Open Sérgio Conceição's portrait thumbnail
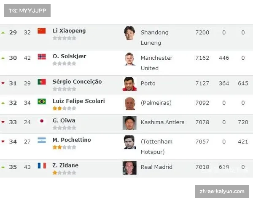 [129, 84]
